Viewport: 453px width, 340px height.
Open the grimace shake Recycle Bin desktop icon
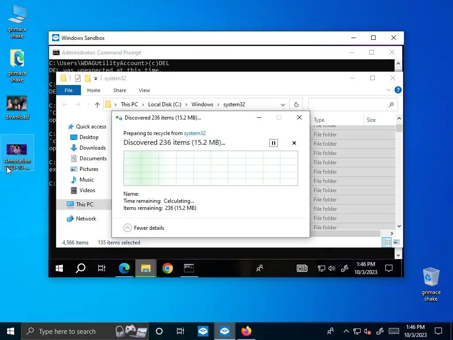tap(431, 285)
